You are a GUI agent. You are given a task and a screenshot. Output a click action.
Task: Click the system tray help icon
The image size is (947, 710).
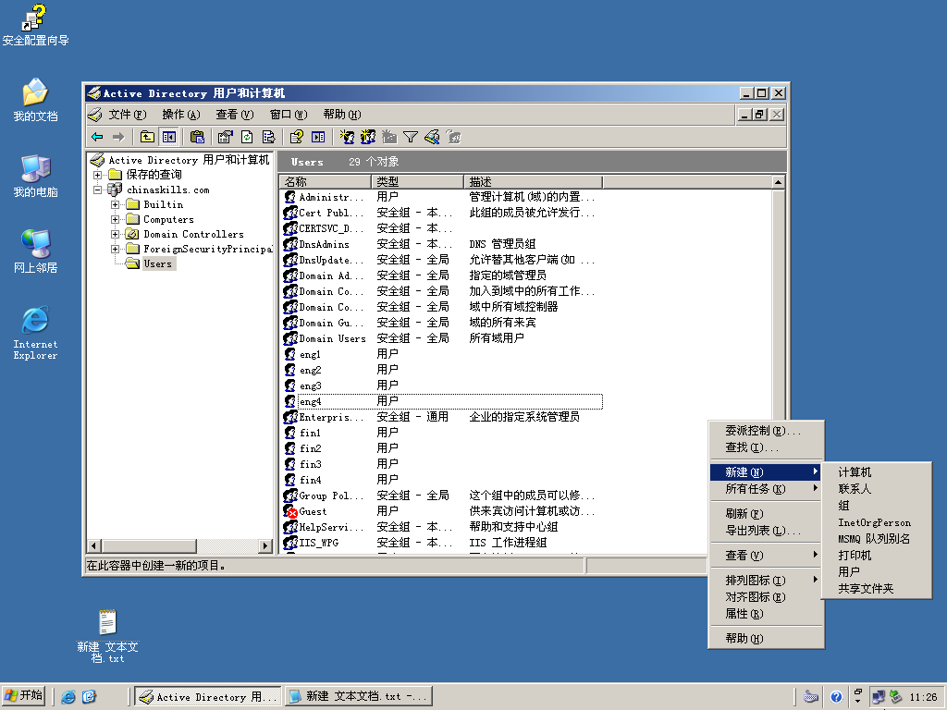click(836, 697)
